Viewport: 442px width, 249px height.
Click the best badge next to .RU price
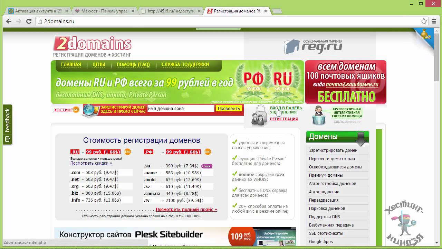[x=127, y=152]
